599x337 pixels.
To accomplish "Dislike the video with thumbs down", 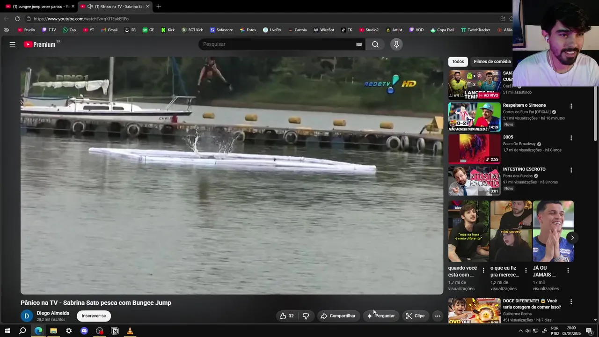I will coord(306,316).
